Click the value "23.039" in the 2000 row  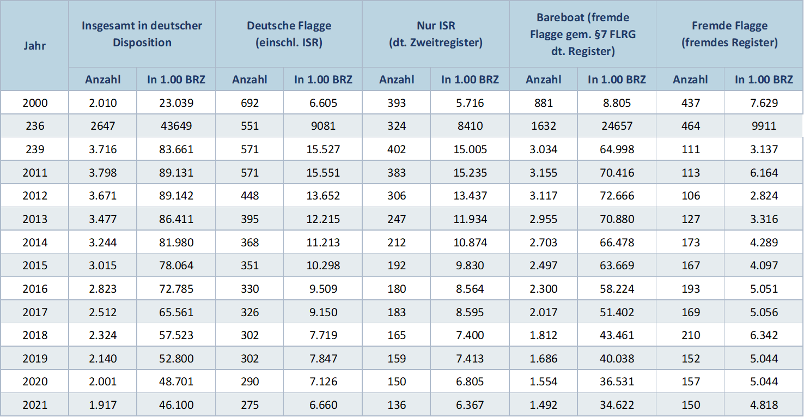click(176, 103)
